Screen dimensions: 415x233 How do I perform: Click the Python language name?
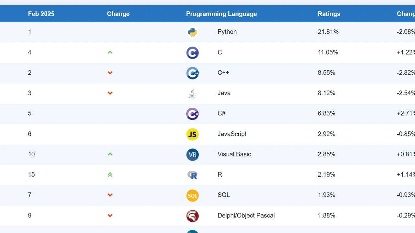(x=227, y=32)
